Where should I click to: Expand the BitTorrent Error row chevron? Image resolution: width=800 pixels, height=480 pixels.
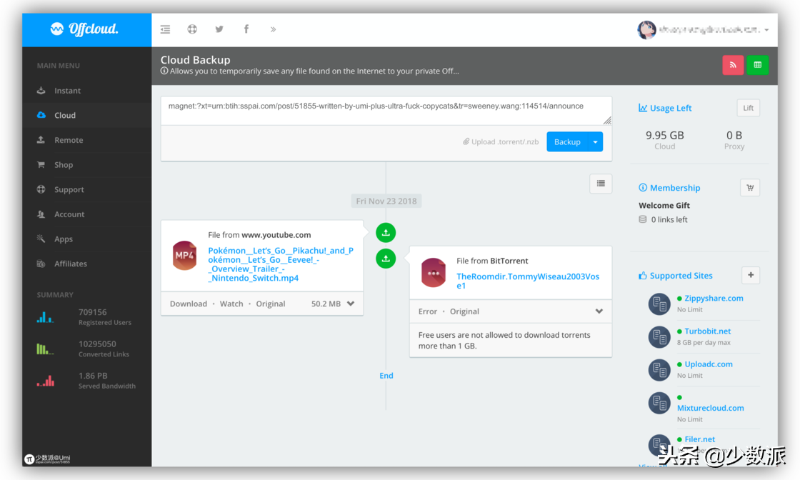(599, 311)
